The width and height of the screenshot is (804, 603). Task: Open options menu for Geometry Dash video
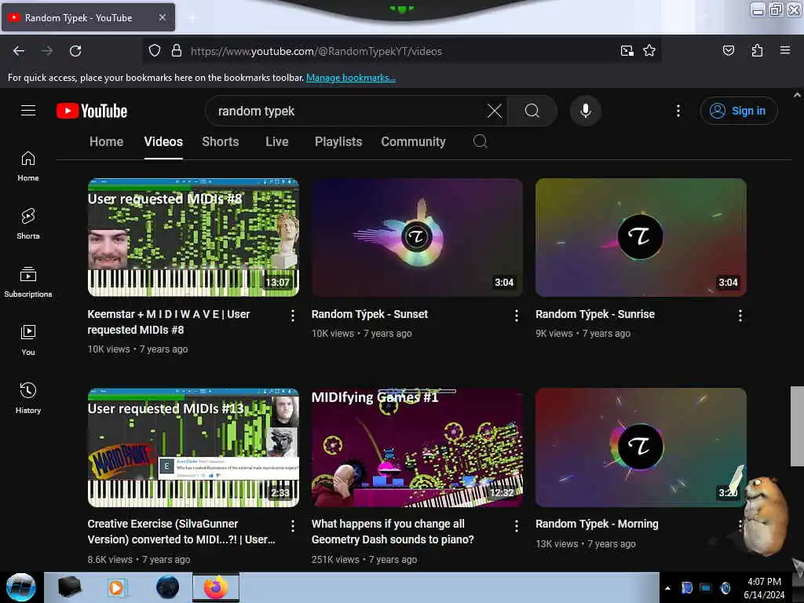(x=517, y=525)
